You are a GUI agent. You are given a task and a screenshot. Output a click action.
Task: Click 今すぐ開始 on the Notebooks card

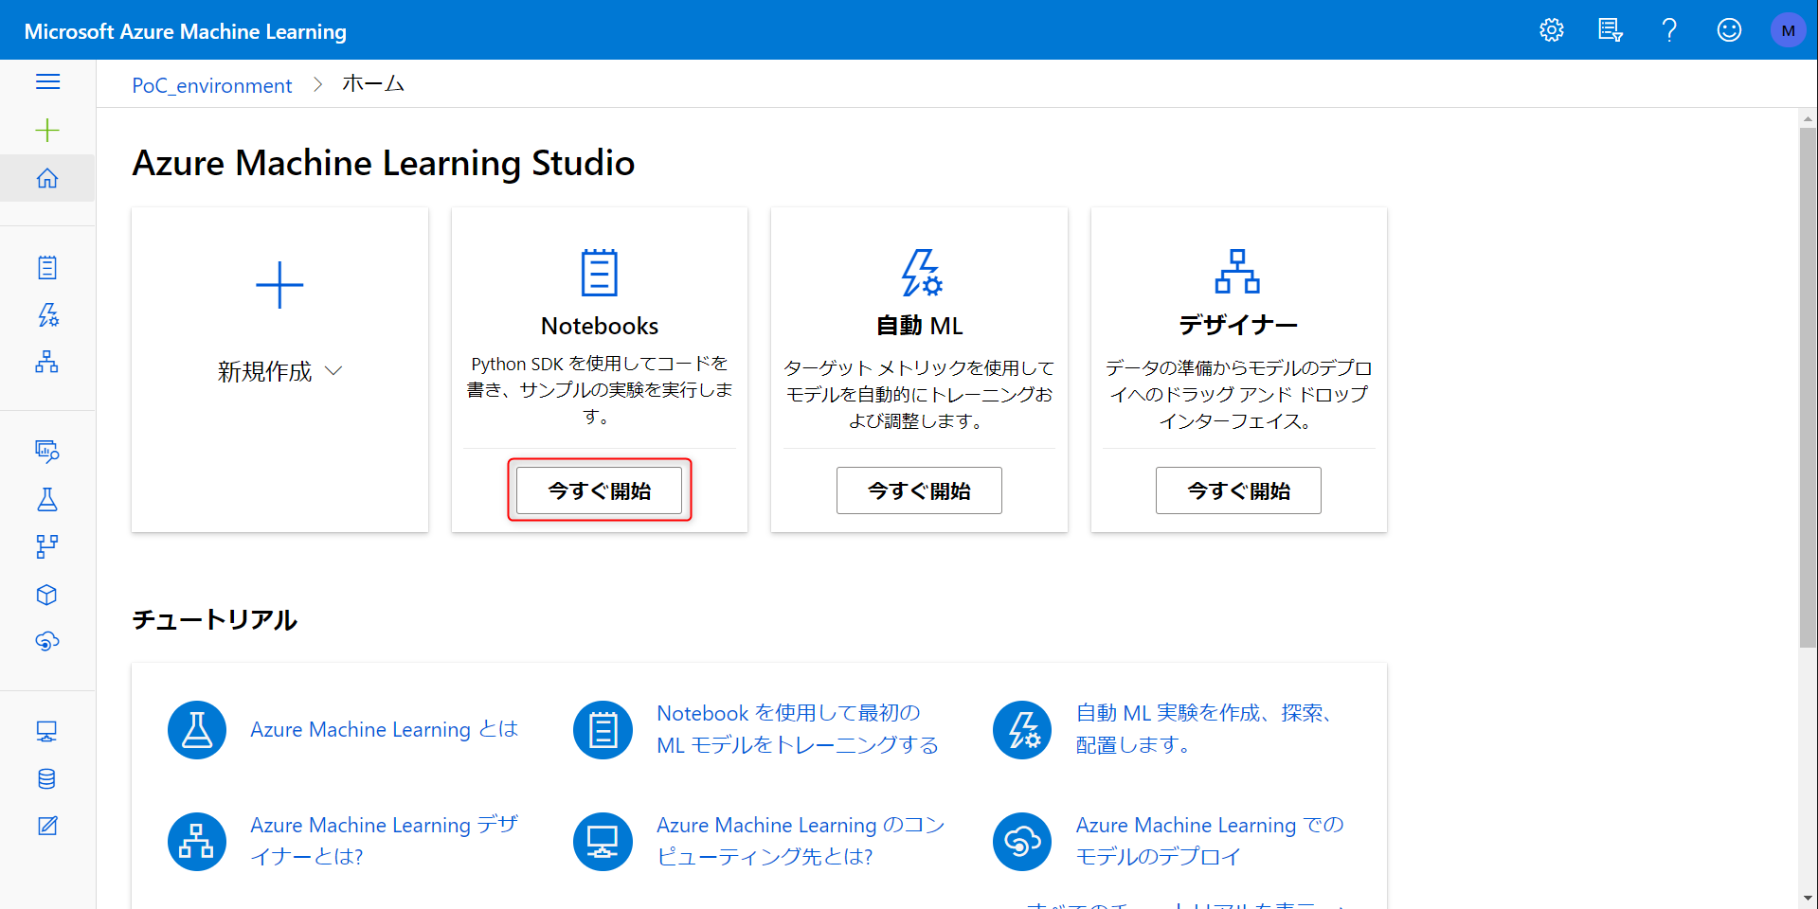pos(600,490)
